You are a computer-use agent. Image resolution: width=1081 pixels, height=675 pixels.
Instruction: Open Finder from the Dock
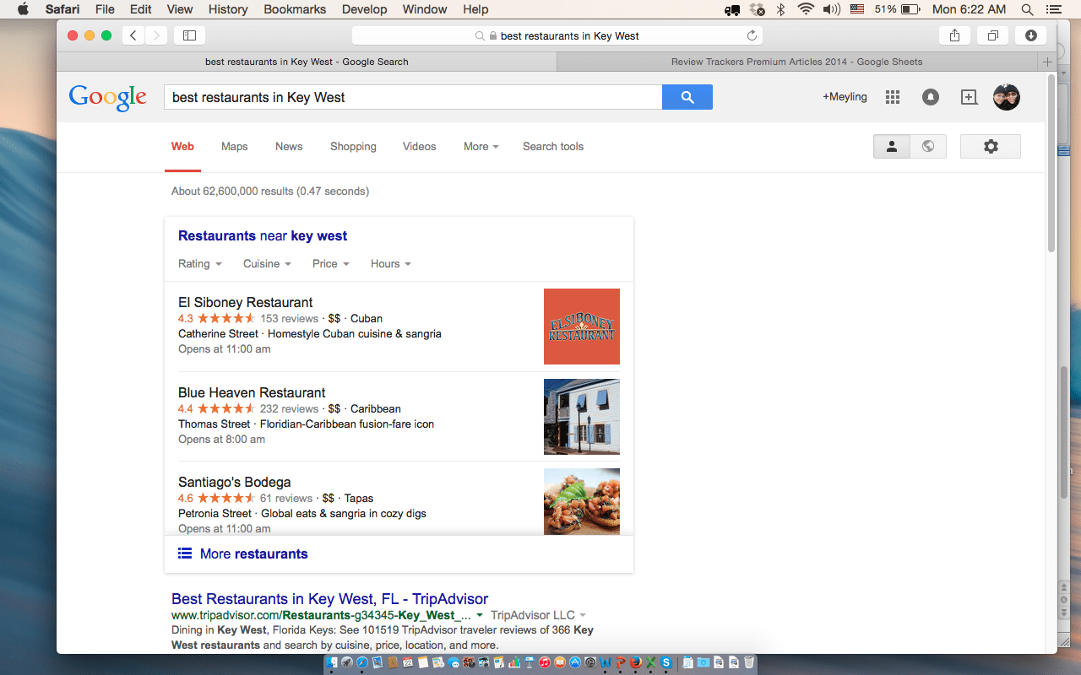click(x=332, y=663)
